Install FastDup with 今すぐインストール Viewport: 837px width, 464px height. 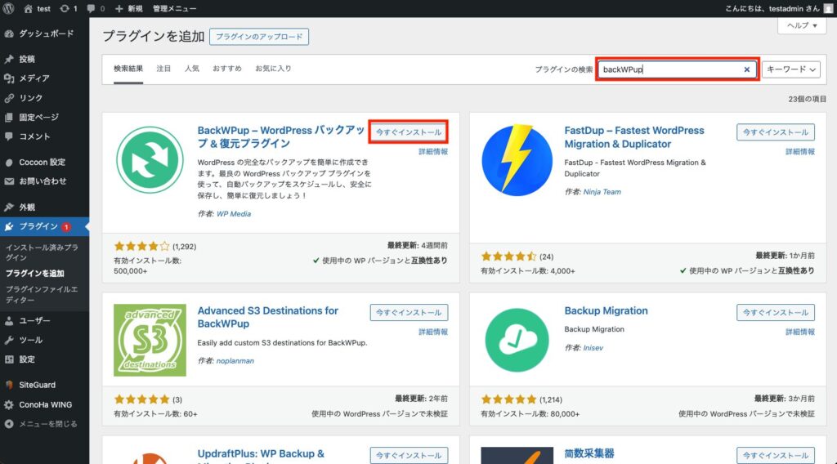tap(776, 132)
